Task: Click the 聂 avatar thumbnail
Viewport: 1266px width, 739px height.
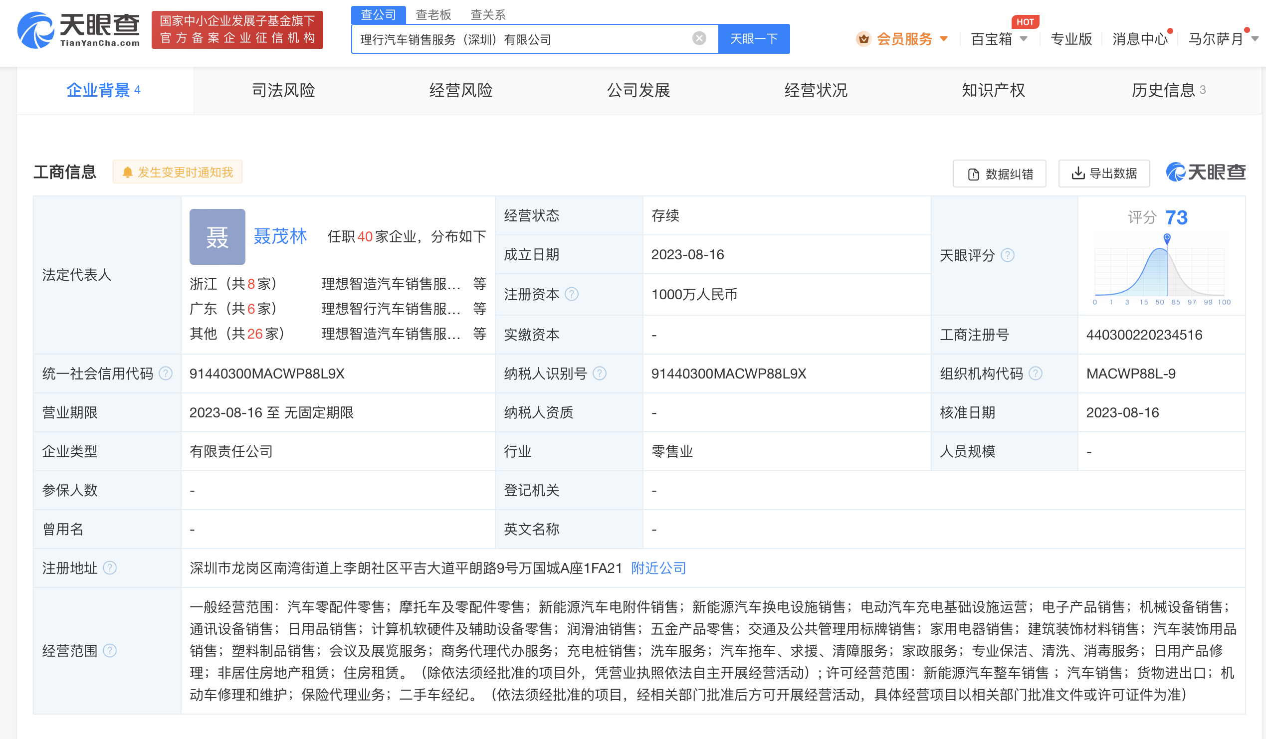Action: (217, 237)
